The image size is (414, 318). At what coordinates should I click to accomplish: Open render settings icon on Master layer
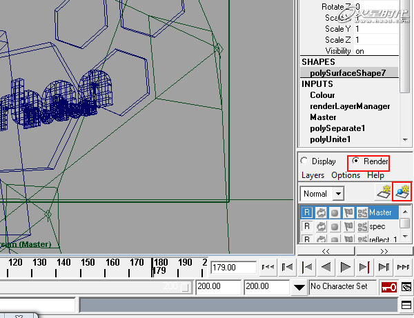coord(362,212)
